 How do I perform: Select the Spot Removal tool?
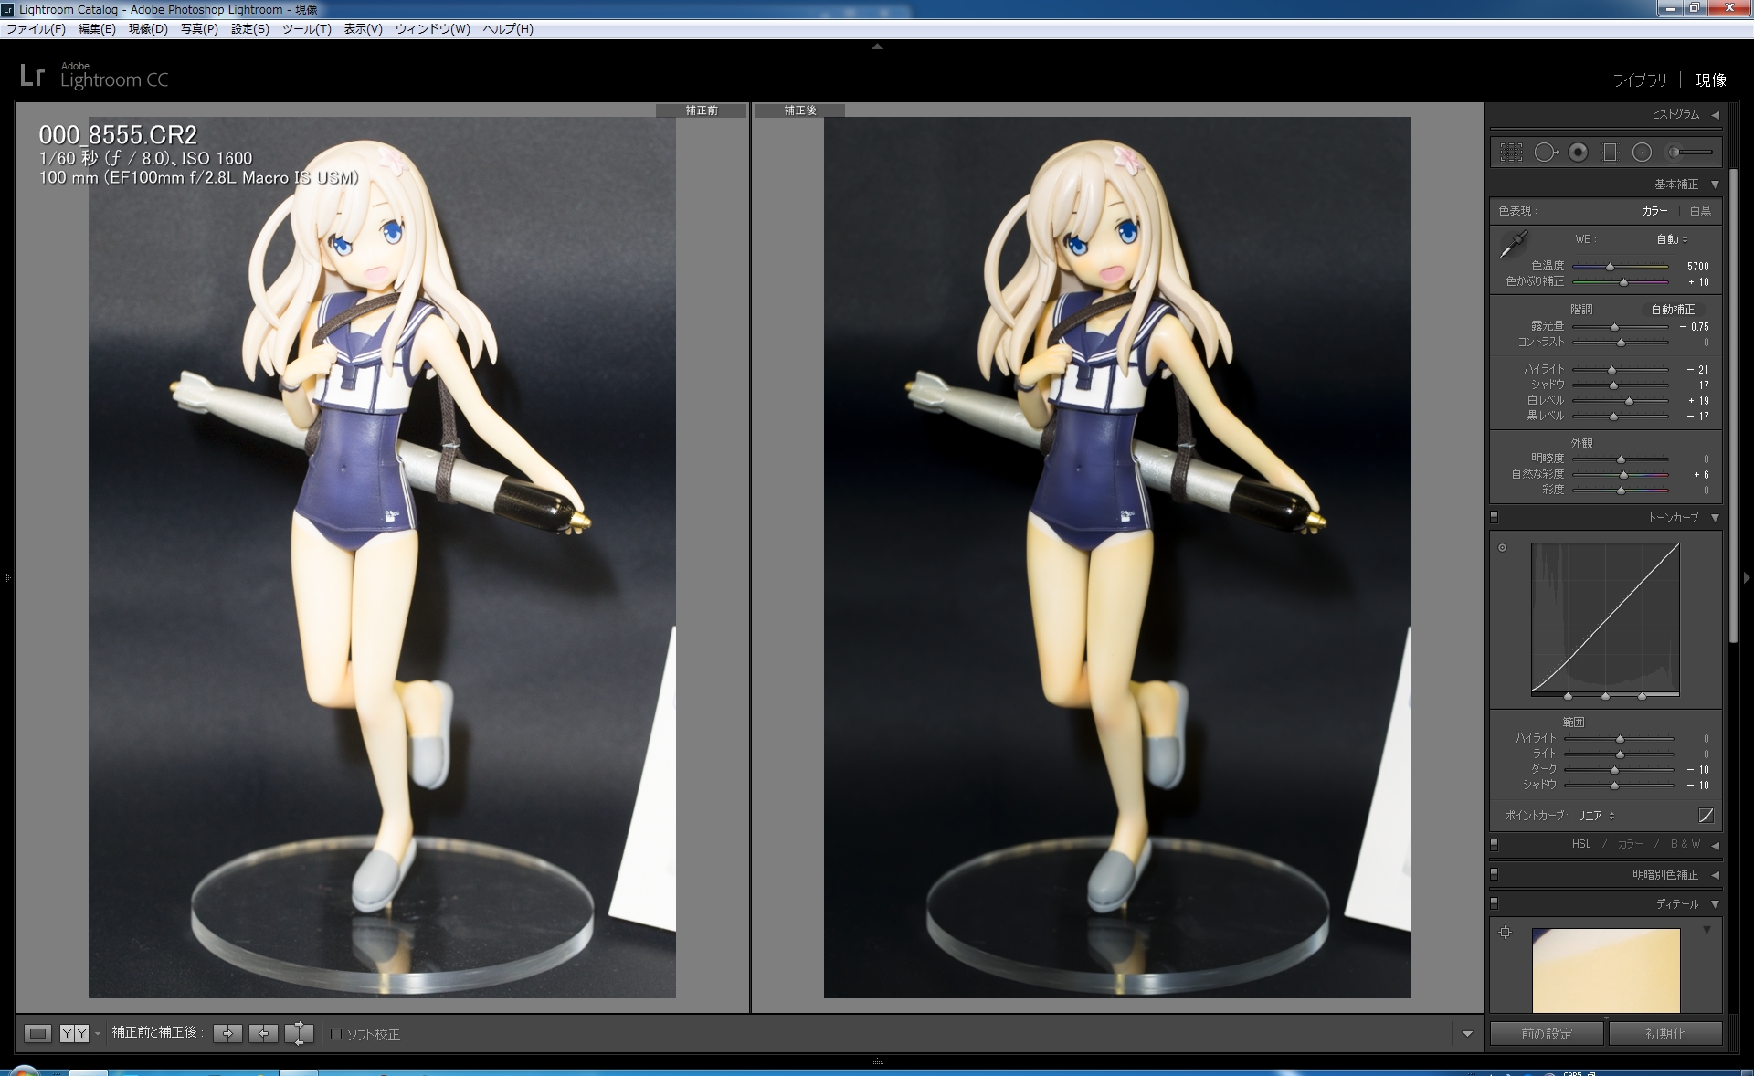tap(1546, 153)
